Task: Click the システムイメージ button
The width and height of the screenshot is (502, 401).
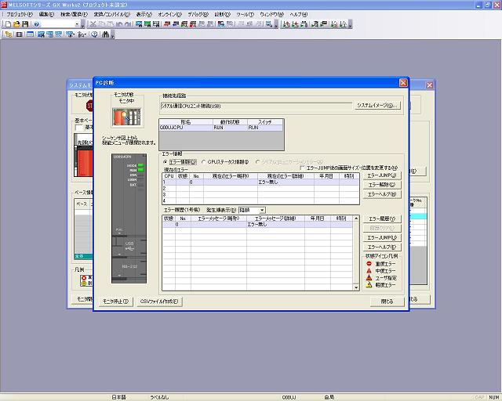Action: coord(377,105)
